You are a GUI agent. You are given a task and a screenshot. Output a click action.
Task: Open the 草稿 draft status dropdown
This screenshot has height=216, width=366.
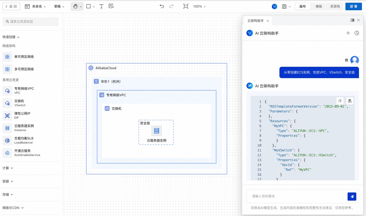coord(59,6)
